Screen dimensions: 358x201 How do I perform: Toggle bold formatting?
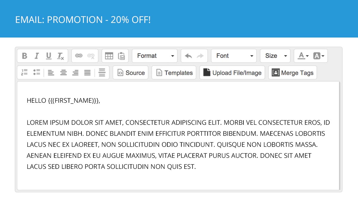(x=24, y=56)
